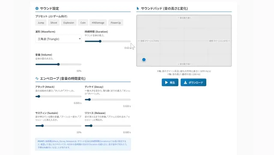Apply the Explosion preset
274x155 pixels.
pos(68,23)
